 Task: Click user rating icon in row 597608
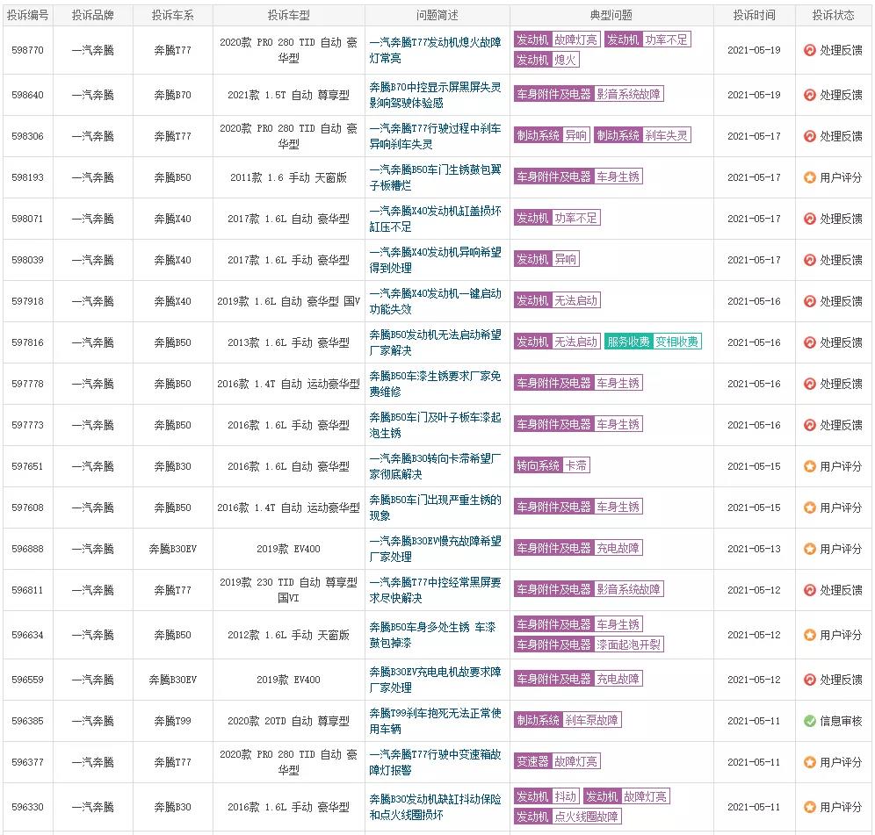(809, 507)
